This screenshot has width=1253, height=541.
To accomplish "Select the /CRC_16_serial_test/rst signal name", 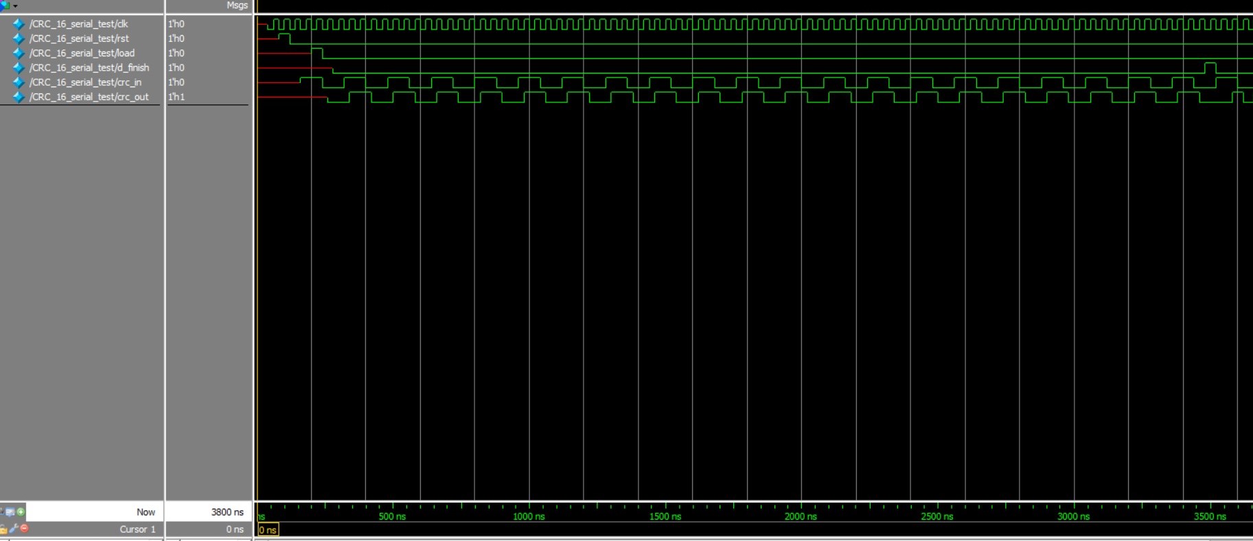I will [x=79, y=38].
